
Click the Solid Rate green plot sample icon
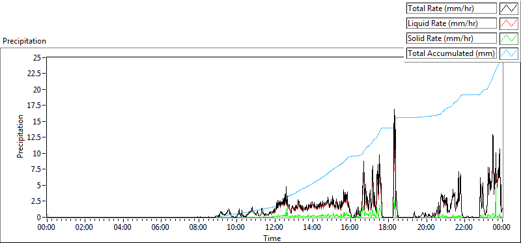coord(509,38)
